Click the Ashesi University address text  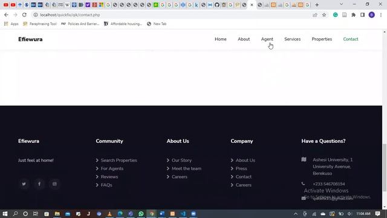(333, 167)
